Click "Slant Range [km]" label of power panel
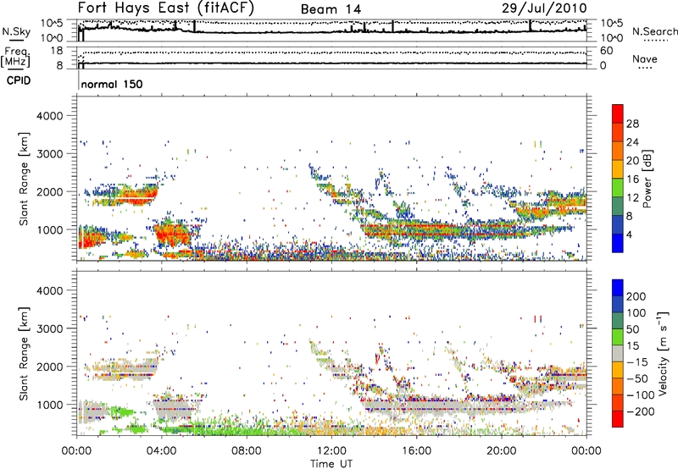 [24, 179]
